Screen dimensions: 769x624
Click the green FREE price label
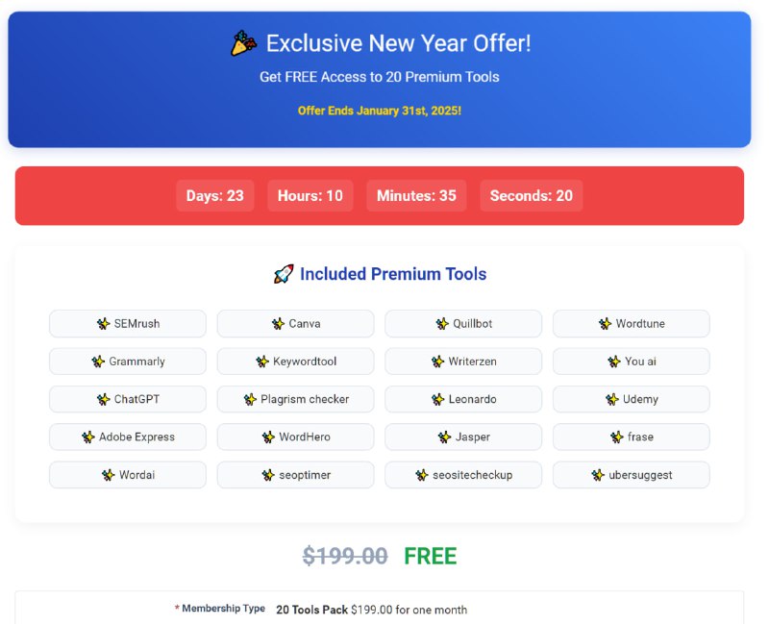430,557
